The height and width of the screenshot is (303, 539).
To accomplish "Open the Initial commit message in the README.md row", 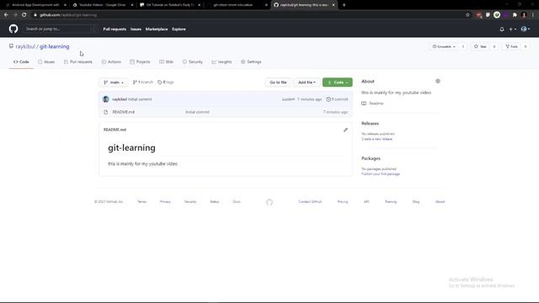I will pyautogui.click(x=197, y=112).
